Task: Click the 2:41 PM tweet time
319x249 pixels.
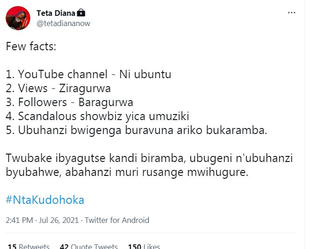Action: pos(19,220)
